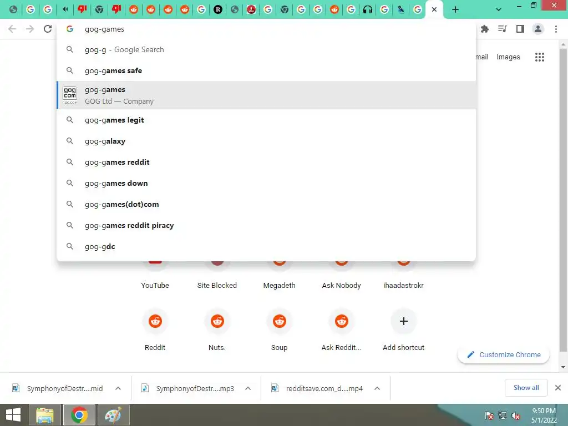Click the Customize Chrome button
This screenshot has width=568, height=426.
click(504, 354)
